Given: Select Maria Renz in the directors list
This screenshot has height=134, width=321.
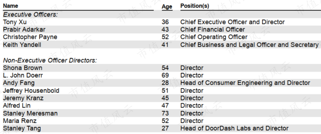Looking at the screenshot, I should click(x=20, y=121).
